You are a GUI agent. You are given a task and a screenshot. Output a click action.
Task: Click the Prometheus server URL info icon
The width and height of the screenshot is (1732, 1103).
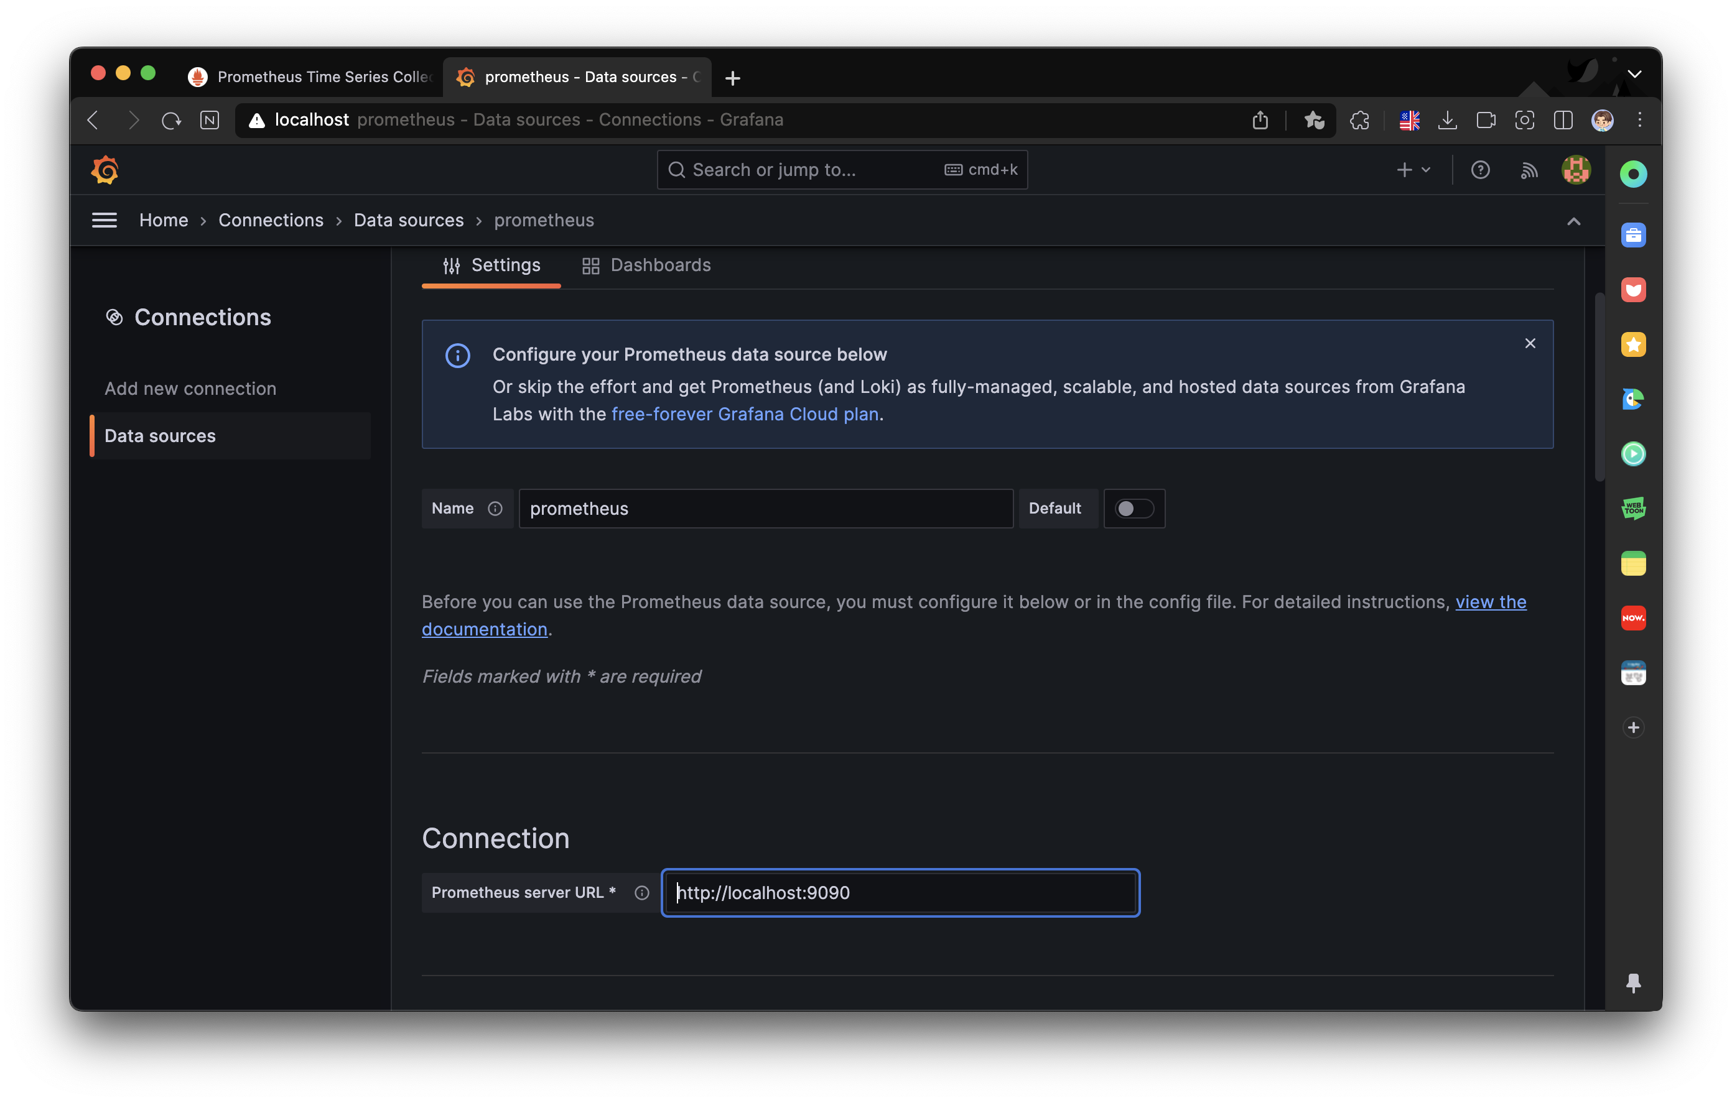point(641,893)
